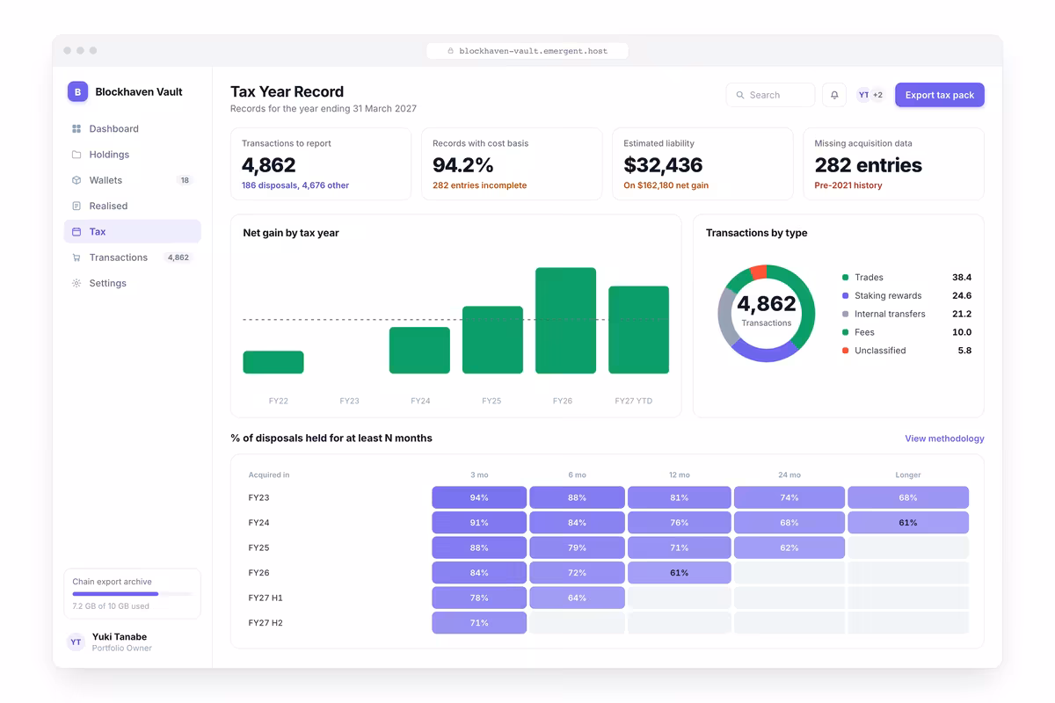Open the View methodology link
Image resolution: width=1055 pixels, height=703 pixels.
point(944,438)
